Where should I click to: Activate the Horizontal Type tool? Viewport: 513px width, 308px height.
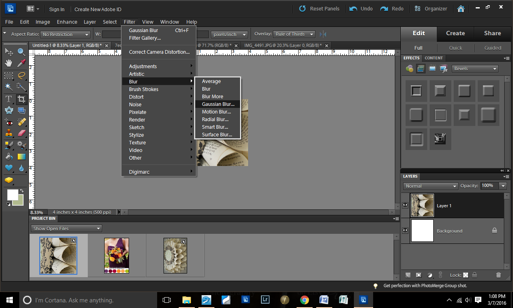click(9, 99)
